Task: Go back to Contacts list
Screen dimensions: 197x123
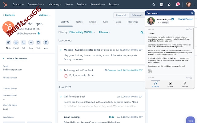Action: pyautogui.click(x=9, y=15)
